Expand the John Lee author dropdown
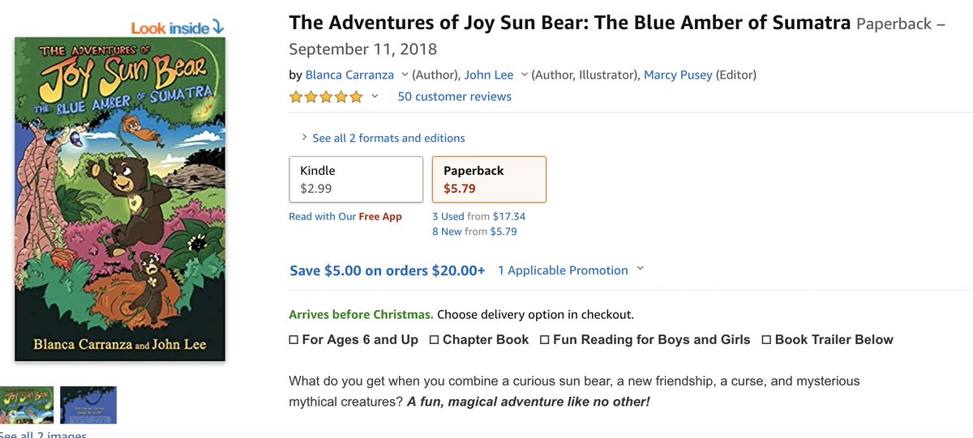This screenshot has height=438, width=973. (x=524, y=74)
